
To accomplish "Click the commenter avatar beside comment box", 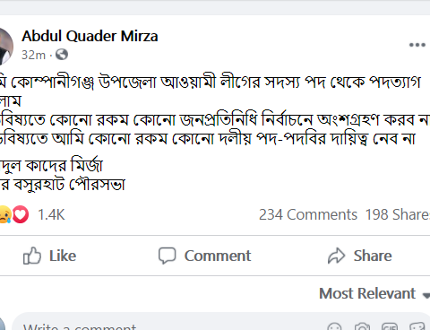I will pyautogui.click(x=3, y=324).
